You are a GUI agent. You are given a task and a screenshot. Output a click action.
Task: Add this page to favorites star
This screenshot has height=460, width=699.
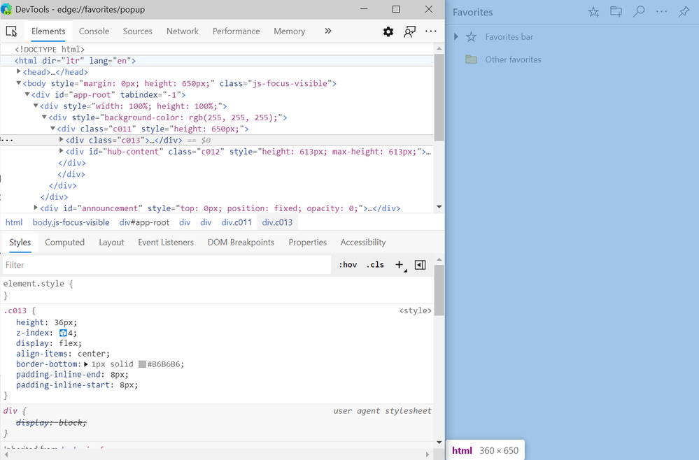593,12
